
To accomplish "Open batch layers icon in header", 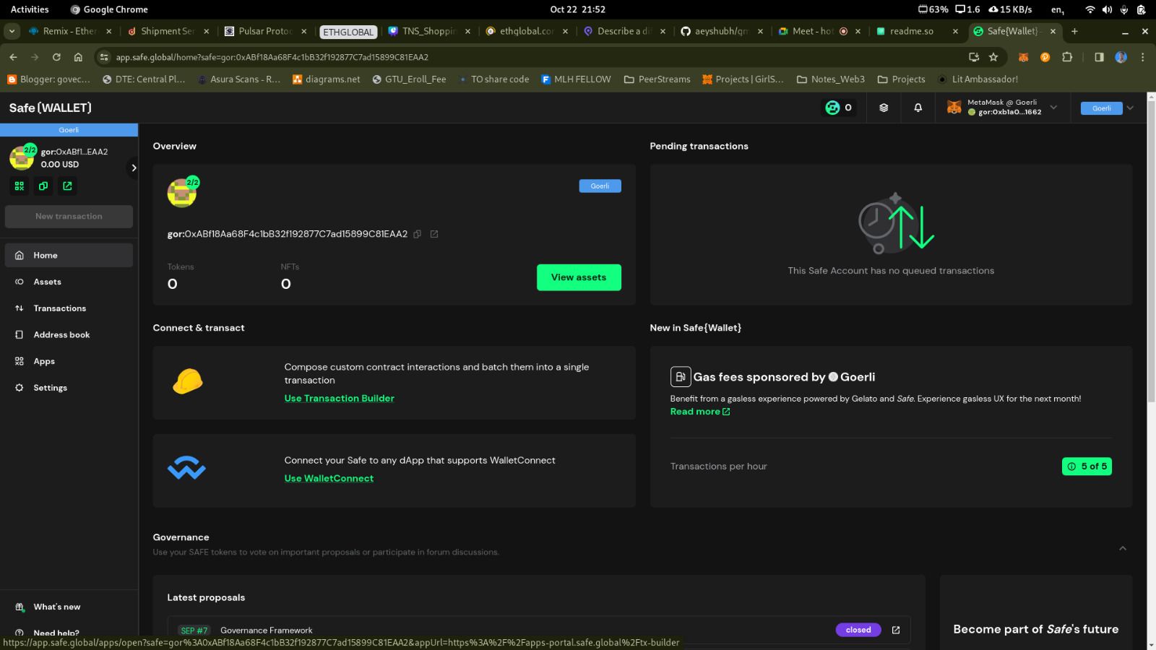I will pyautogui.click(x=884, y=108).
